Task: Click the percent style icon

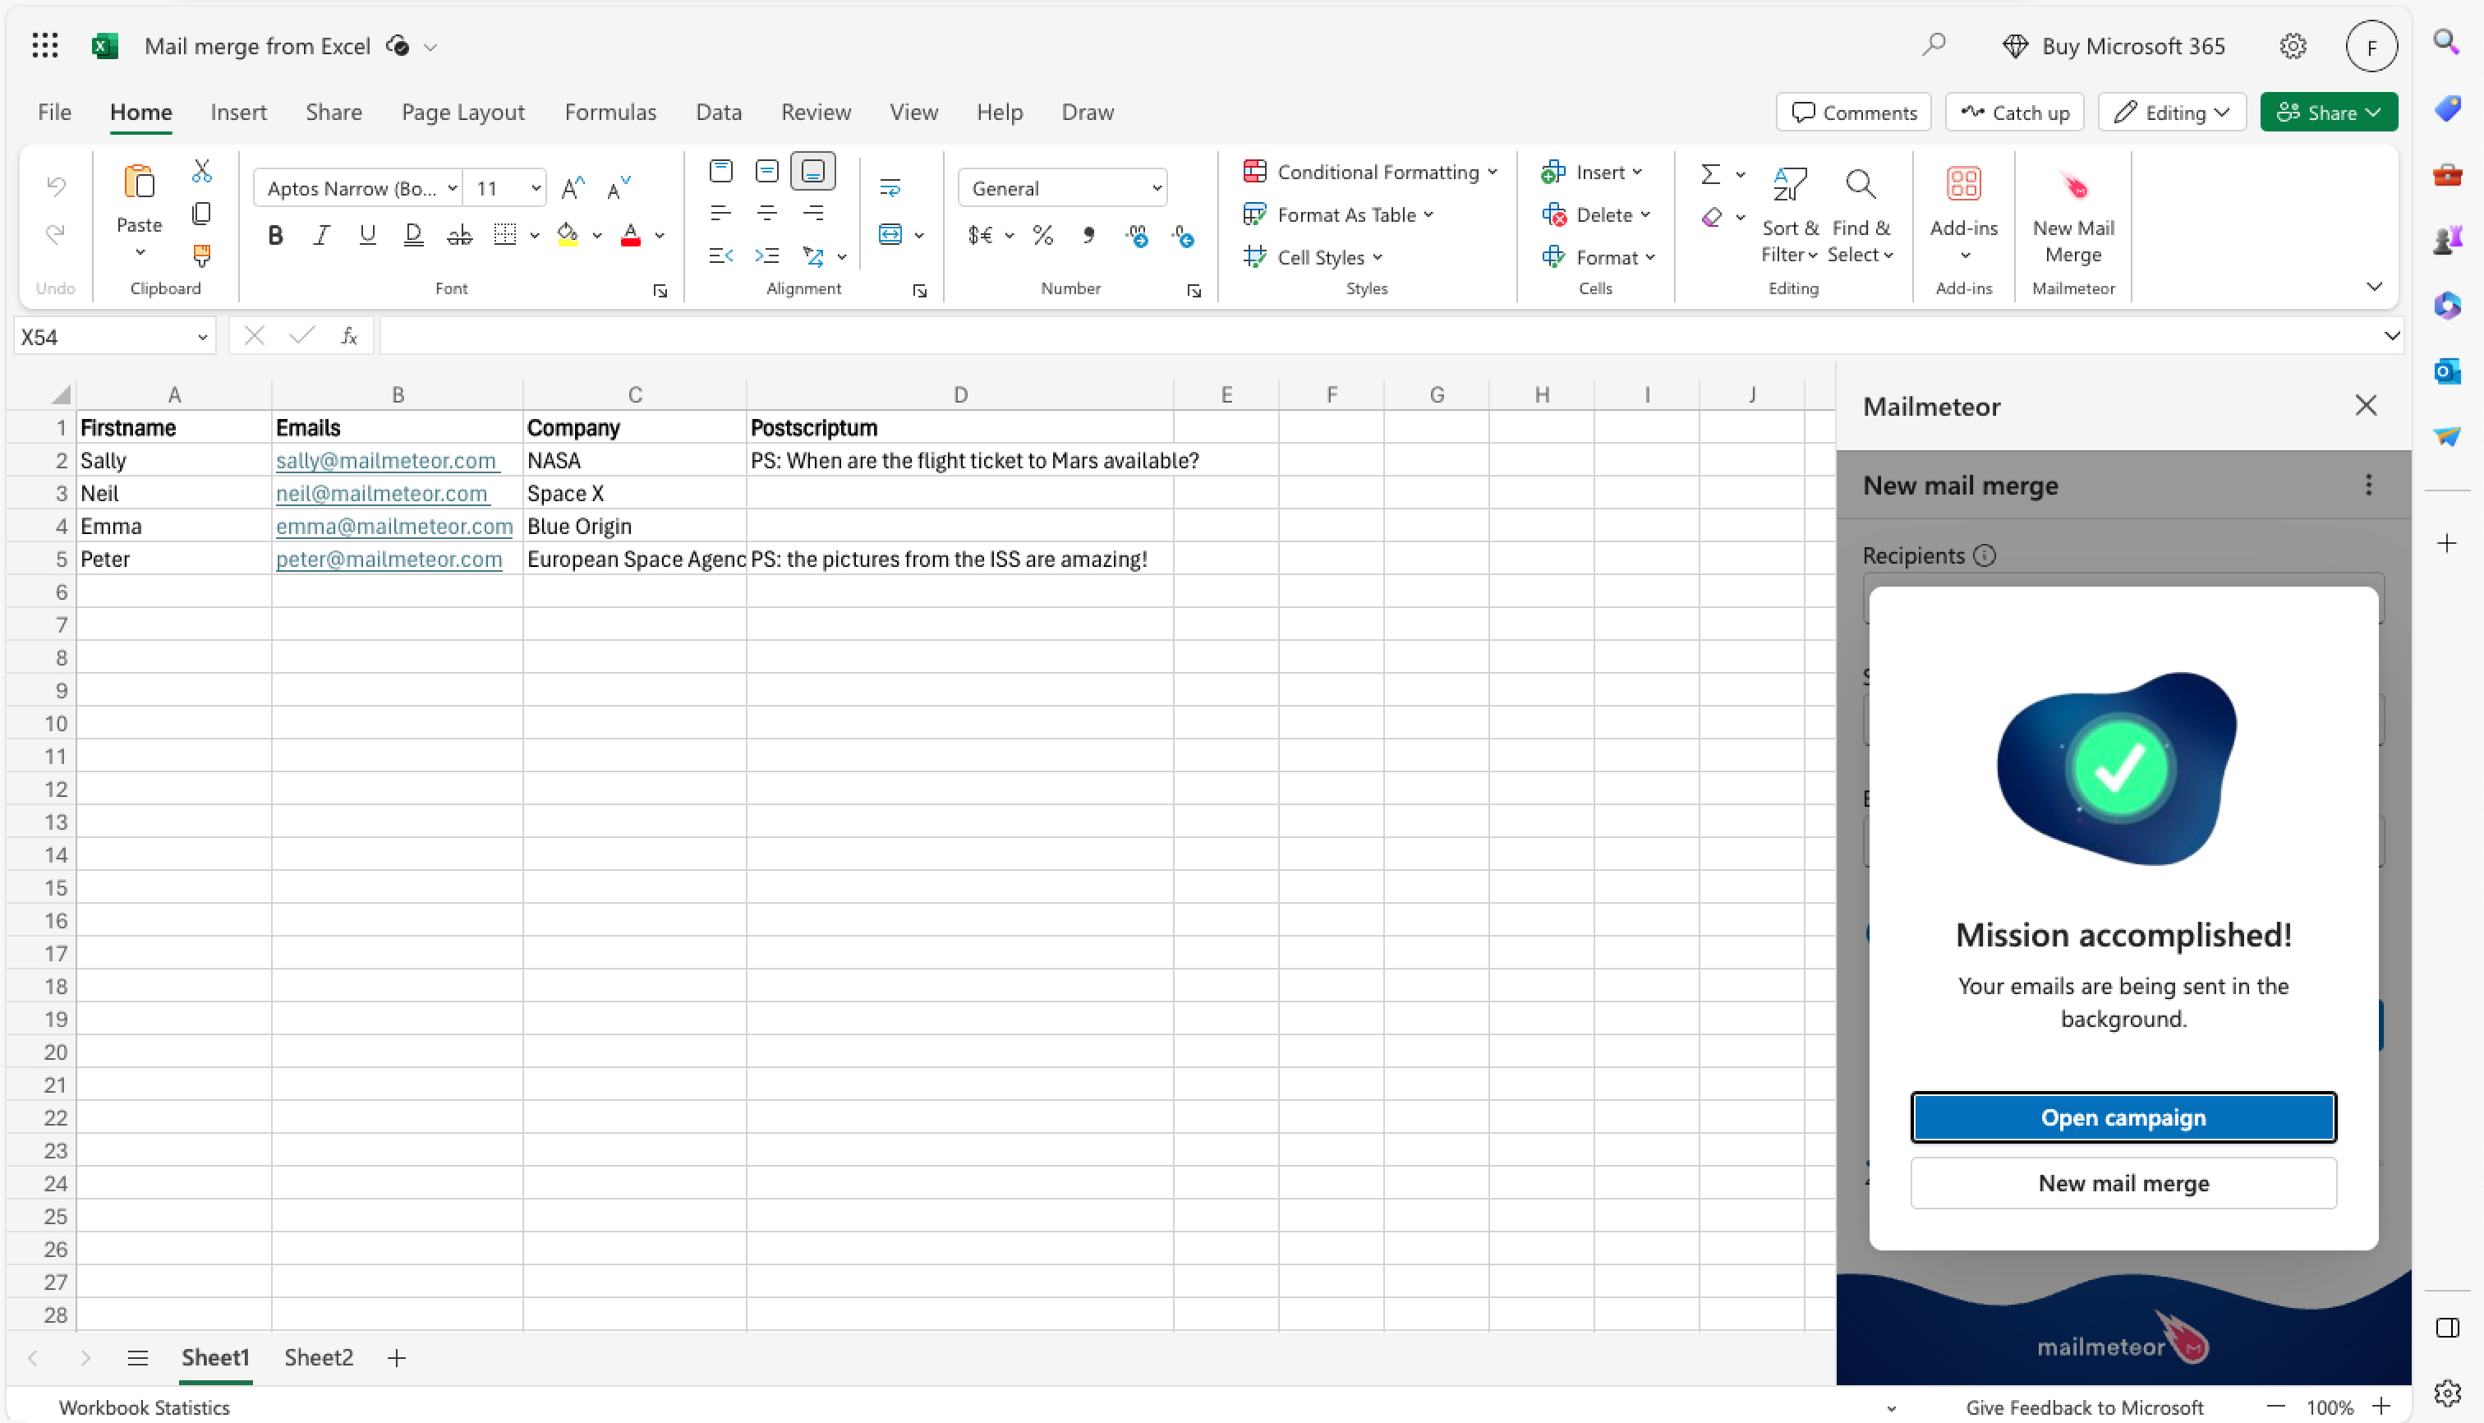Action: [x=1042, y=234]
